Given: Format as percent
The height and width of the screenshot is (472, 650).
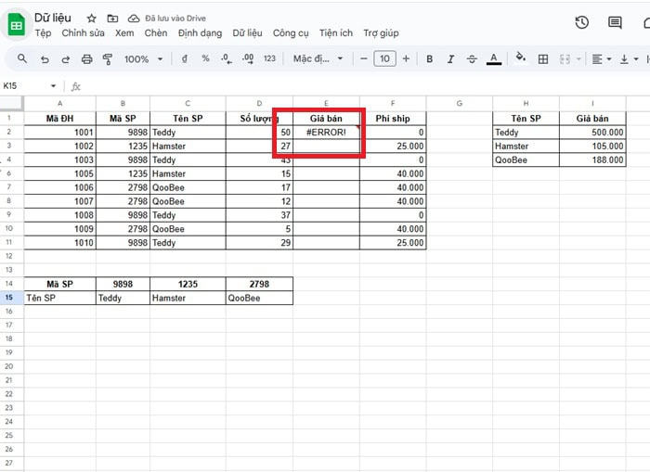Looking at the screenshot, I should click(205, 58).
